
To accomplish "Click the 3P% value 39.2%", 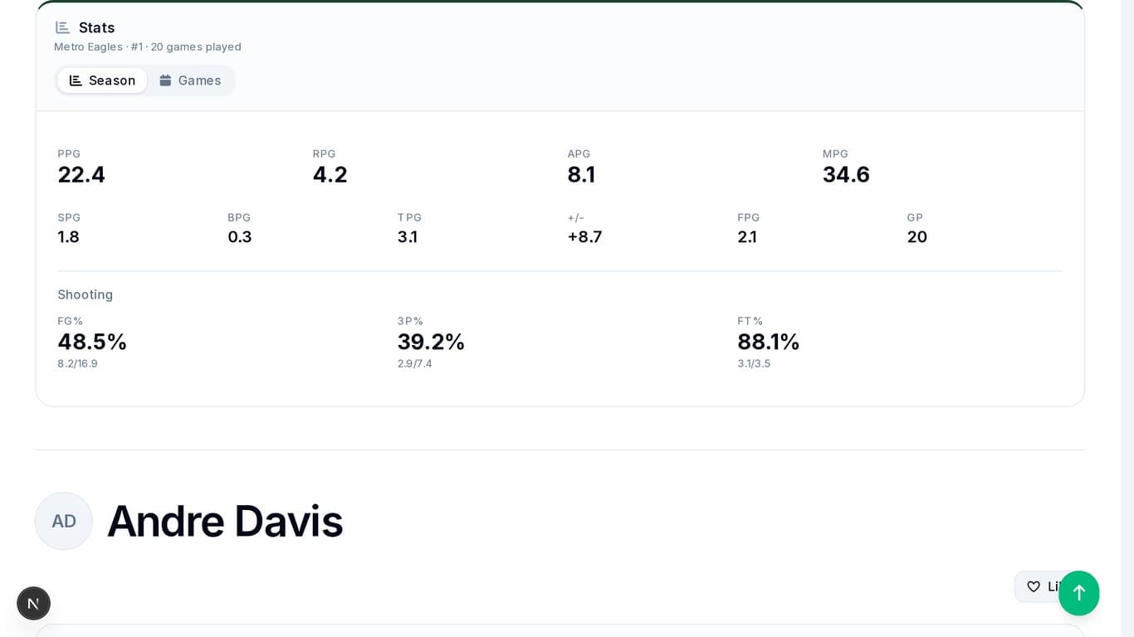I will point(431,342).
